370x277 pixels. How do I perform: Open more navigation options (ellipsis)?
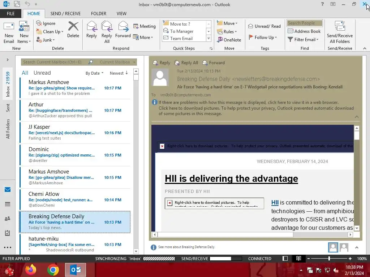pos(8,247)
